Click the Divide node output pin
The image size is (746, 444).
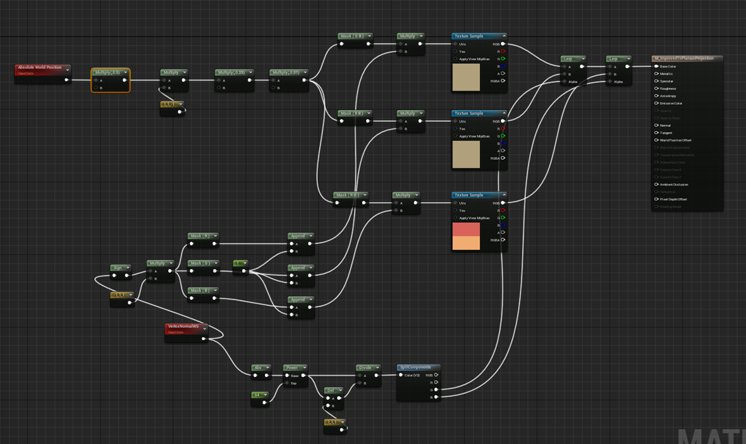click(x=376, y=376)
